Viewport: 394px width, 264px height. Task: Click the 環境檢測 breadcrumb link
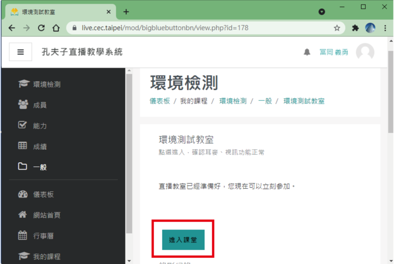[233, 101]
